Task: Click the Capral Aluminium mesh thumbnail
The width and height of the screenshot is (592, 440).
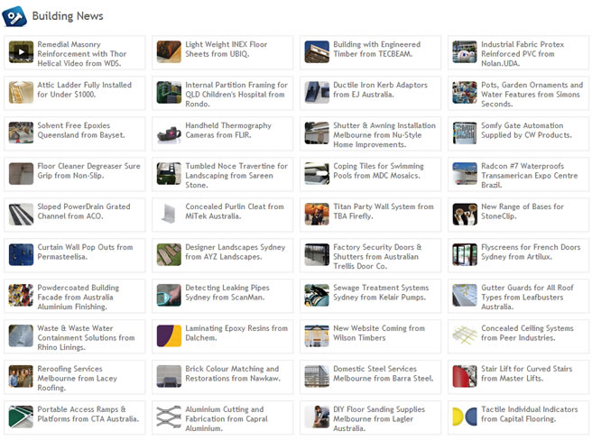Action: [169, 417]
